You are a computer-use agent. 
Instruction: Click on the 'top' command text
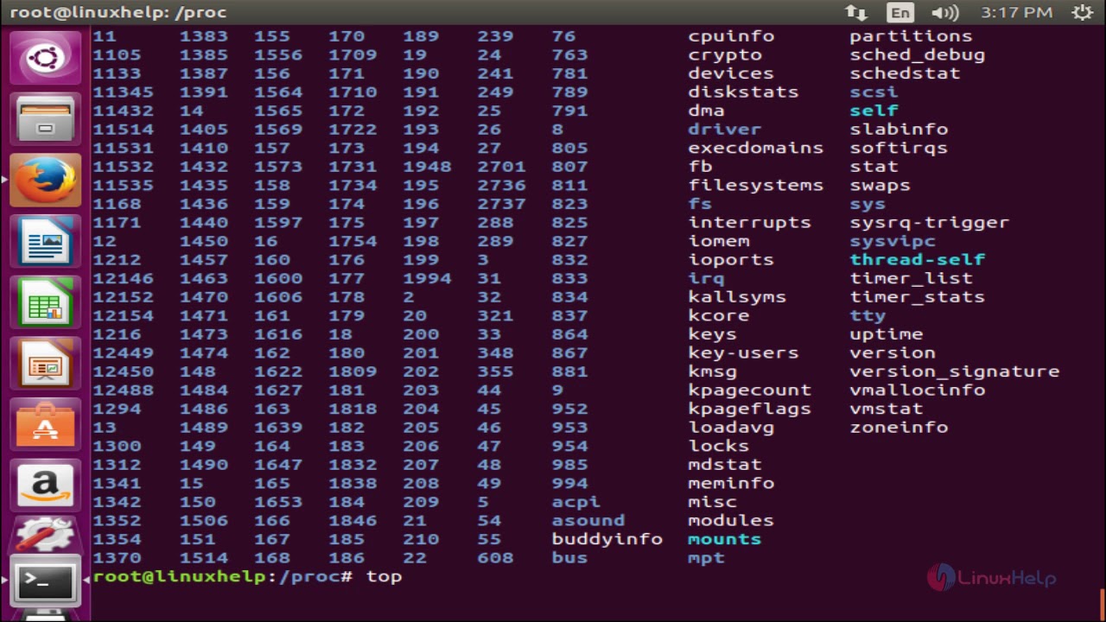384,576
